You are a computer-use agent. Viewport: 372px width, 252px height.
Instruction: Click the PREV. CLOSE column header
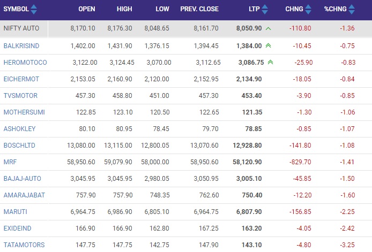click(x=199, y=9)
